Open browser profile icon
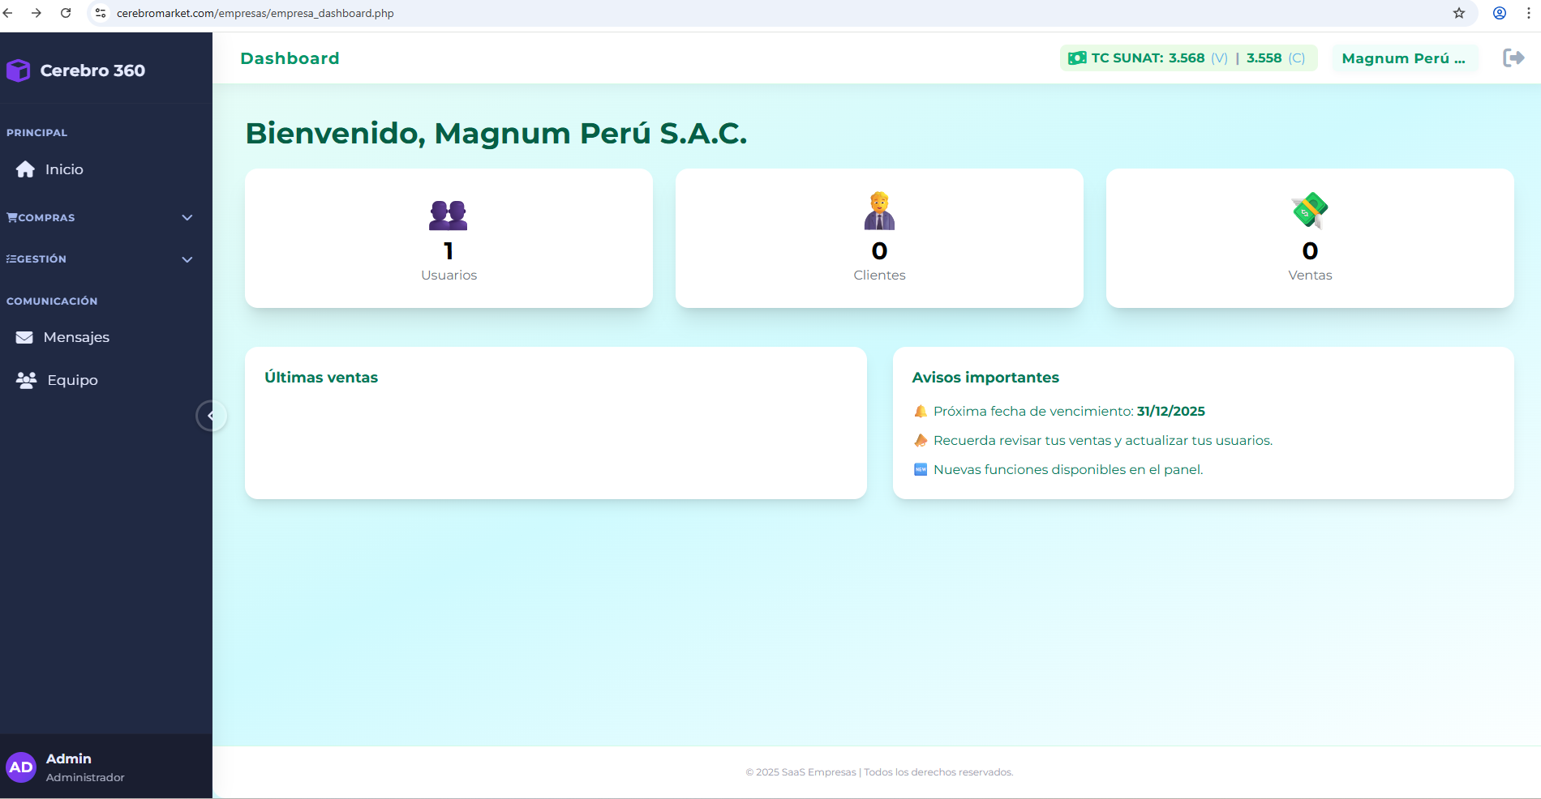The height and width of the screenshot is (799, 1541). [1500, 13]
